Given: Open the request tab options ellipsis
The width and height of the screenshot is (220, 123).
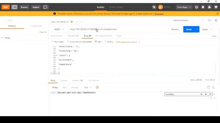Looking at the screenshot, I should [x=82, y=22].
